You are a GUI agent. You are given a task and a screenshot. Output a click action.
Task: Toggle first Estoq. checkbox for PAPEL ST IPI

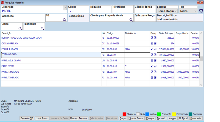coord(152,66)
